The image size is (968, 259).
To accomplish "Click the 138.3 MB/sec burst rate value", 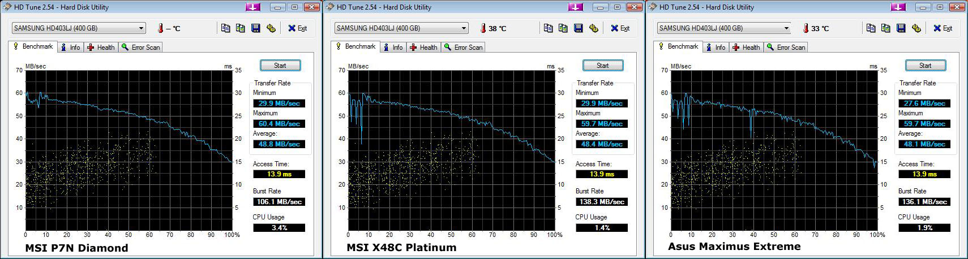I will [x=602, y=201].
